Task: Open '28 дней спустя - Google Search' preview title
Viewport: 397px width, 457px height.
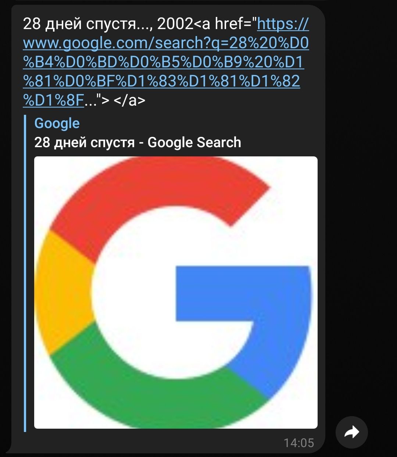Action: [x=138, y=142]
